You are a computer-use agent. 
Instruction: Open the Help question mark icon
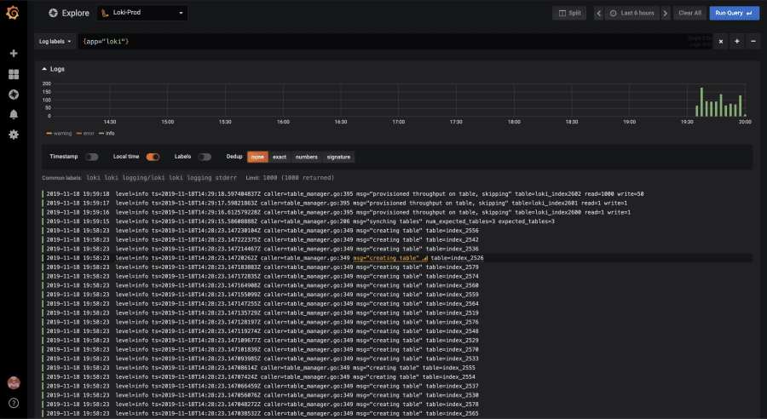click(14, 403)
